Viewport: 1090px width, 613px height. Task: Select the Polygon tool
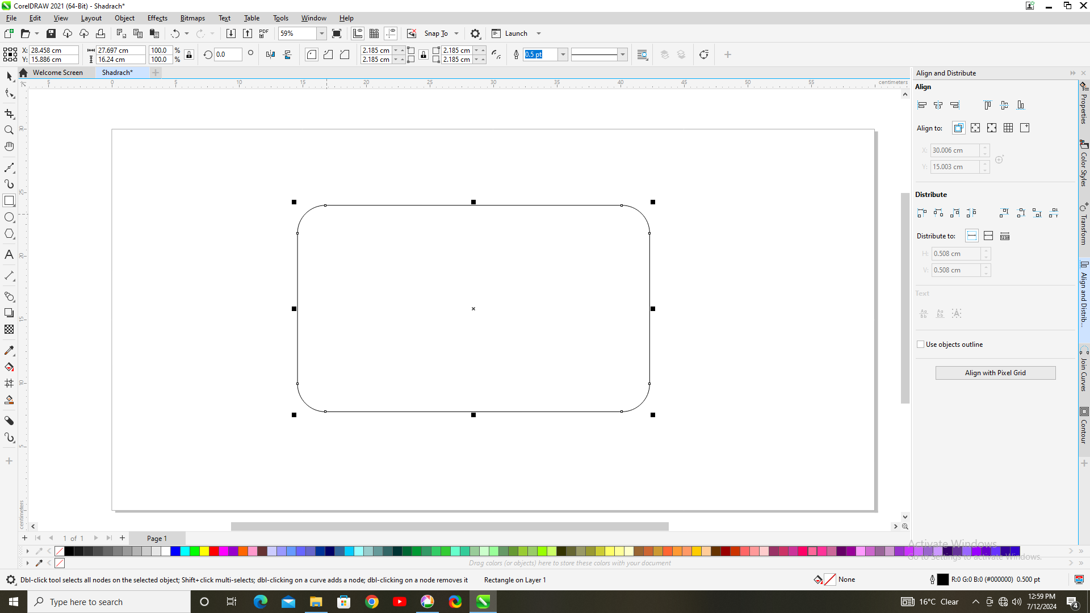point(9,234)
